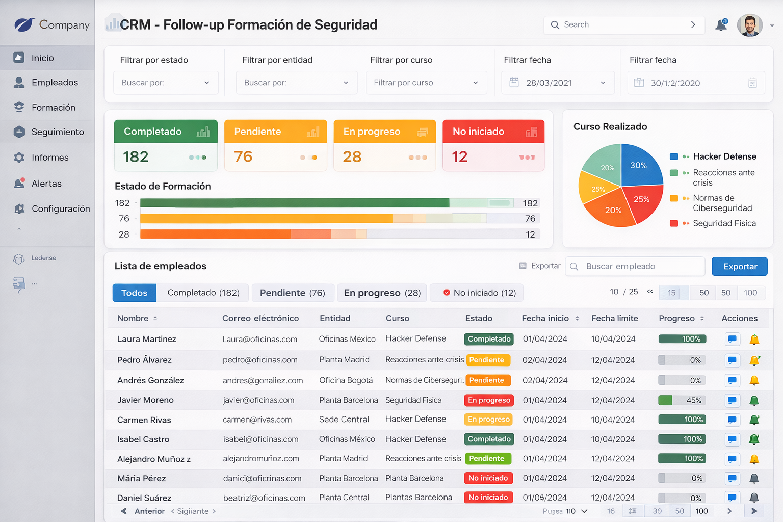The height and width of the screenshot is (522, 783).
Task: Click the blue Exportar button
Action: pyautogui.click(x=739, y=267)
